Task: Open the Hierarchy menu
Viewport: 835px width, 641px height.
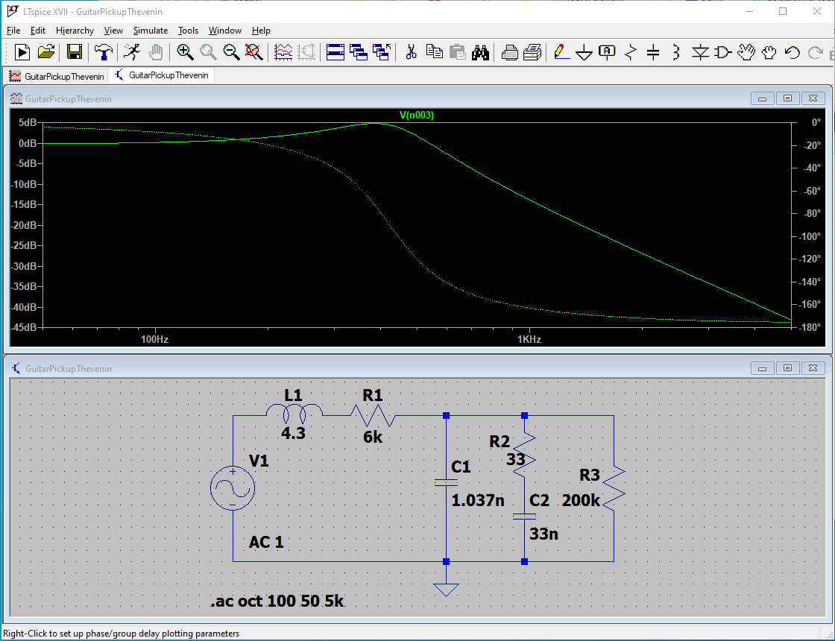Action: 75,31
